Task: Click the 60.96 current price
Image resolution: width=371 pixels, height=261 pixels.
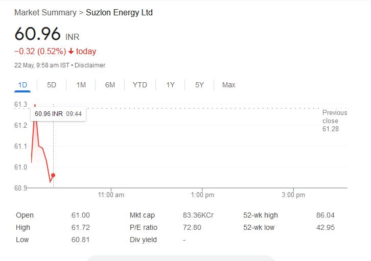Action: click(38, 34)
